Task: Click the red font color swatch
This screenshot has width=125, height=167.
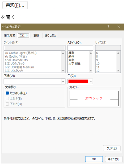Action: coord(78,81)
